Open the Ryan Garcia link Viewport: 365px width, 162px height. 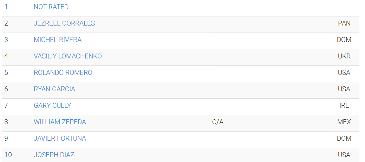(54, 89)
